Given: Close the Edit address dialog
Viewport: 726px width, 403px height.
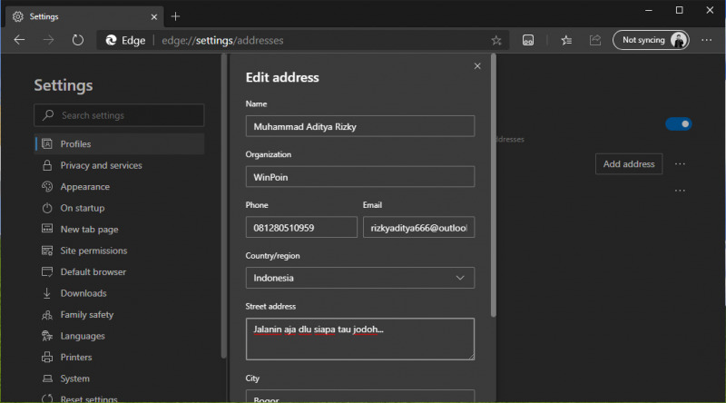Looking at the screenshot, I should pos(477,66).
